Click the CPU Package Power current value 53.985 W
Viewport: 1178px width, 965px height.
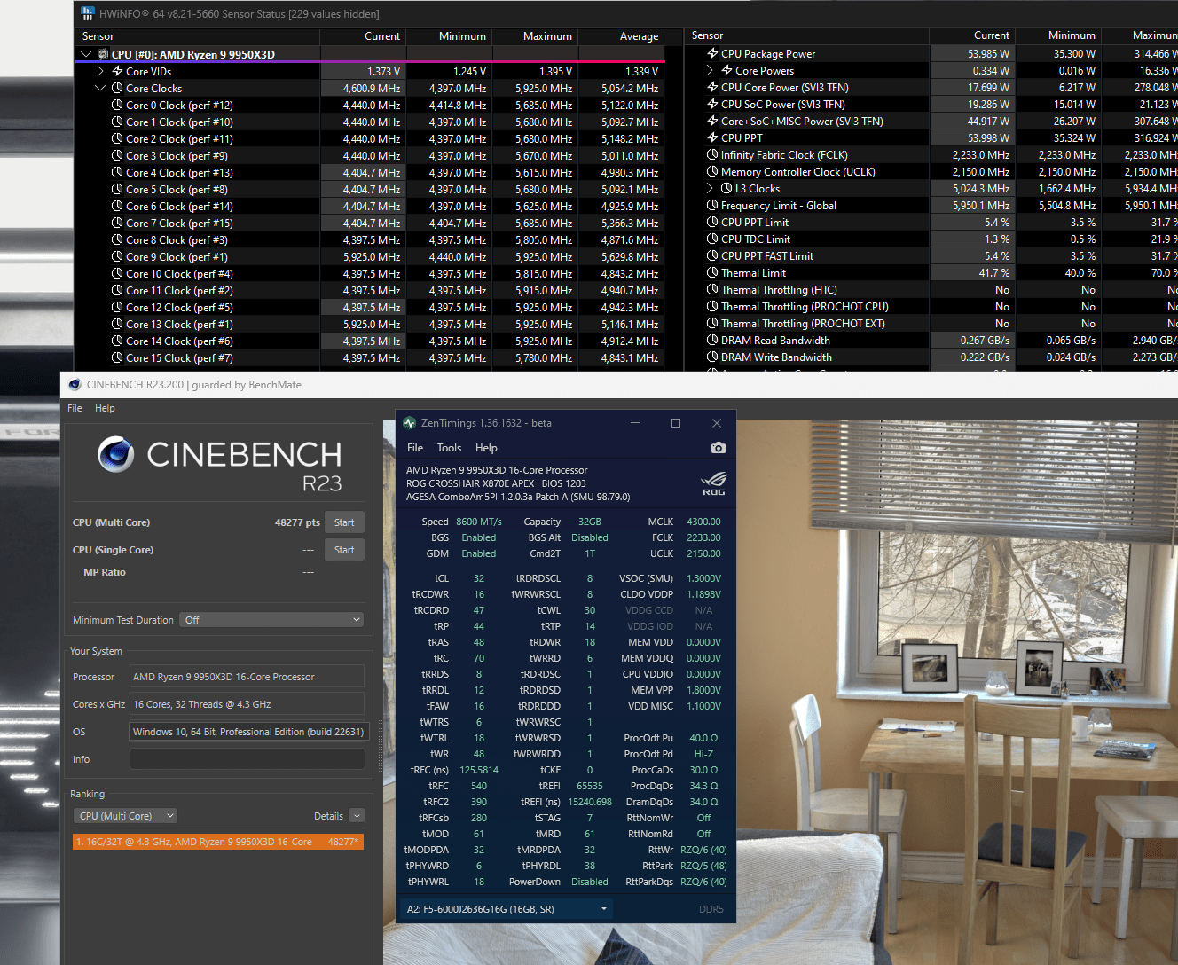[988, 53]
